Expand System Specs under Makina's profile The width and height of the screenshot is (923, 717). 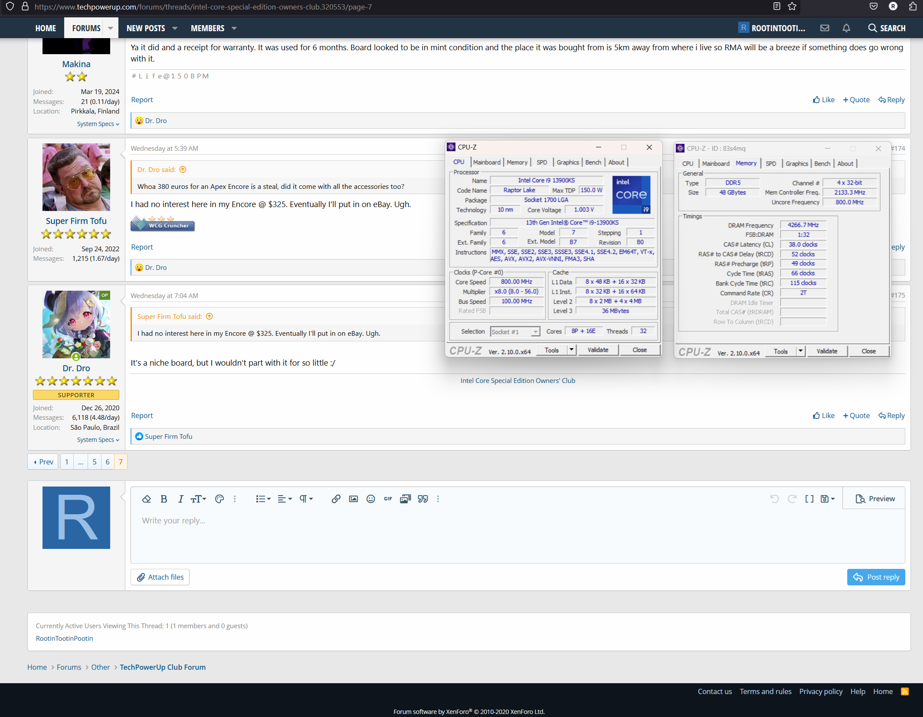pos(98,124)
